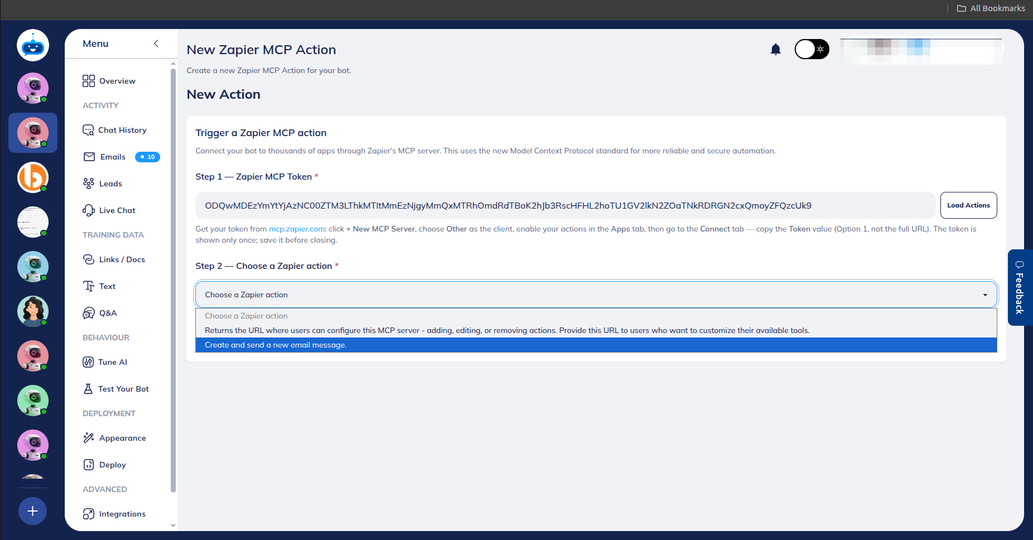This screenshot has height=540, width=1033.
Task: Open Links / Docs training data
Action: tap(122, 259)
